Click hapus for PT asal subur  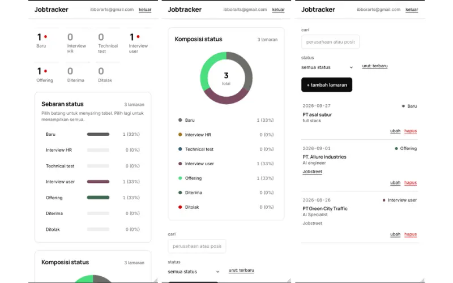(x=411, y=131)
